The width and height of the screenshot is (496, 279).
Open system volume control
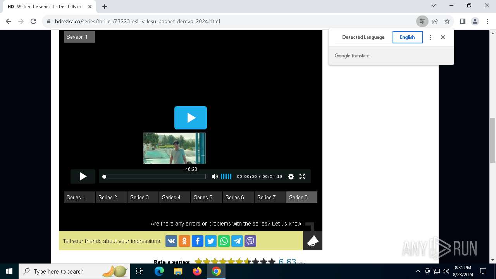pyautogui.click(x=446, y=271)
